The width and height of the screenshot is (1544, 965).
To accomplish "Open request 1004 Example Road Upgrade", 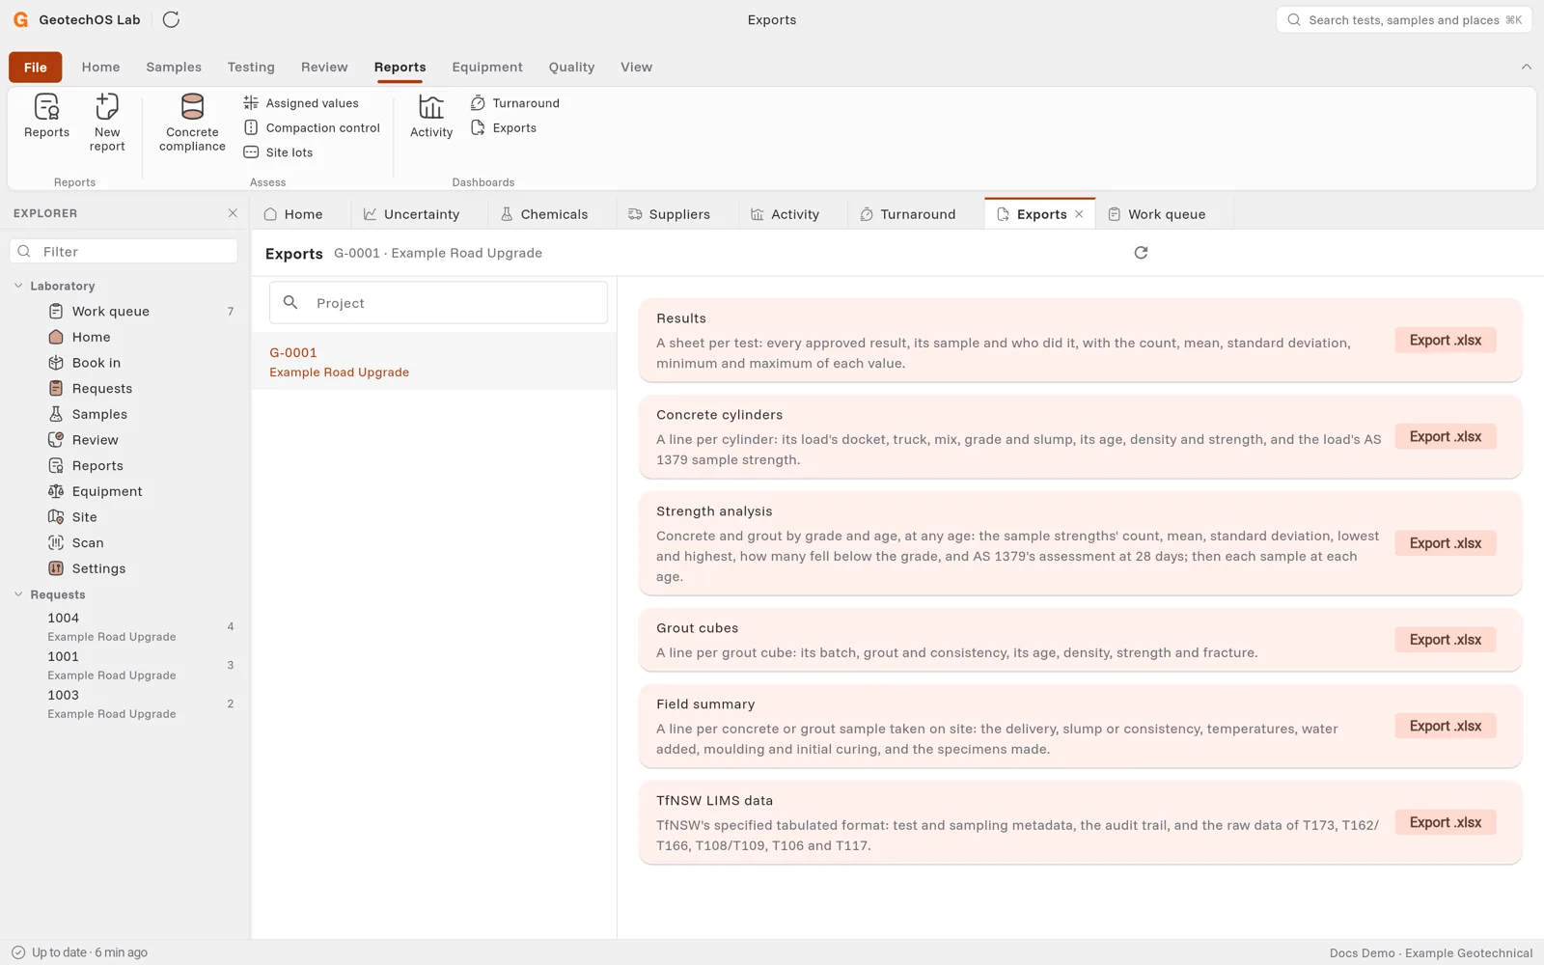I will [124, 626].
